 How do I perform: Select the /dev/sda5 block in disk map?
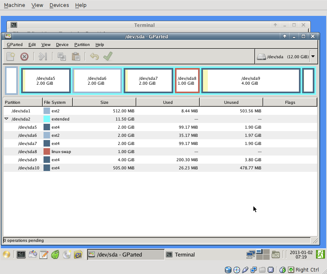point(46,81)
